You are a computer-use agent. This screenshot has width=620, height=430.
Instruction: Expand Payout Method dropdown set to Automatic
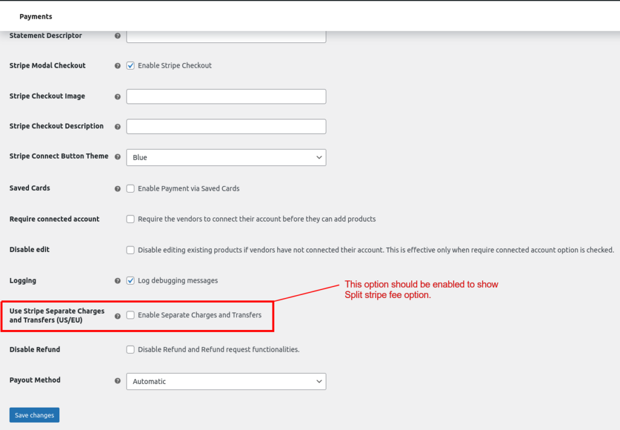click(226, 382)
